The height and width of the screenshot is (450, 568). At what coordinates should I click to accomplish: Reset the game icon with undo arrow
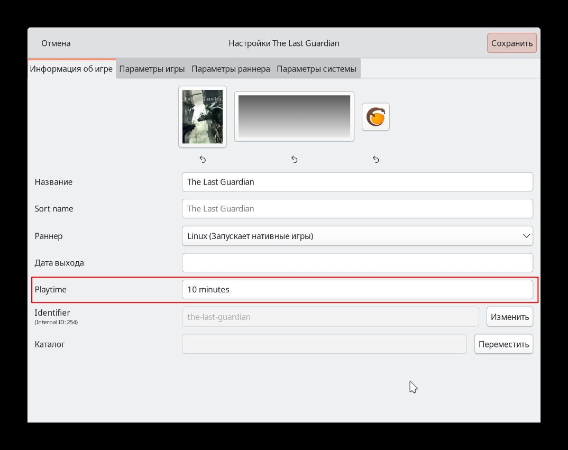click(x=375, y=159)
